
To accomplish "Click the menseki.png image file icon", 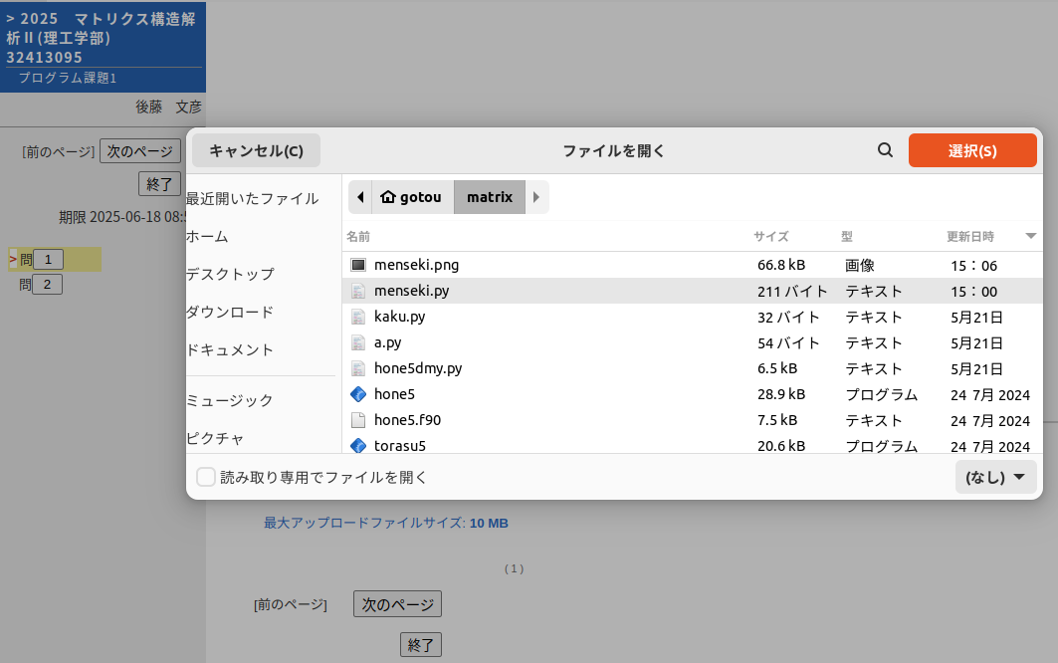I will pos(358,265).
